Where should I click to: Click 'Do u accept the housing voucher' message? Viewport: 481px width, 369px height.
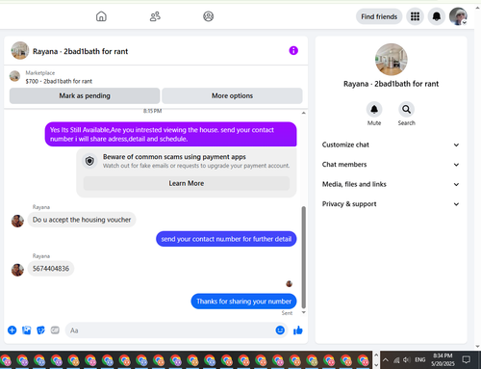[x=82, y=220]
